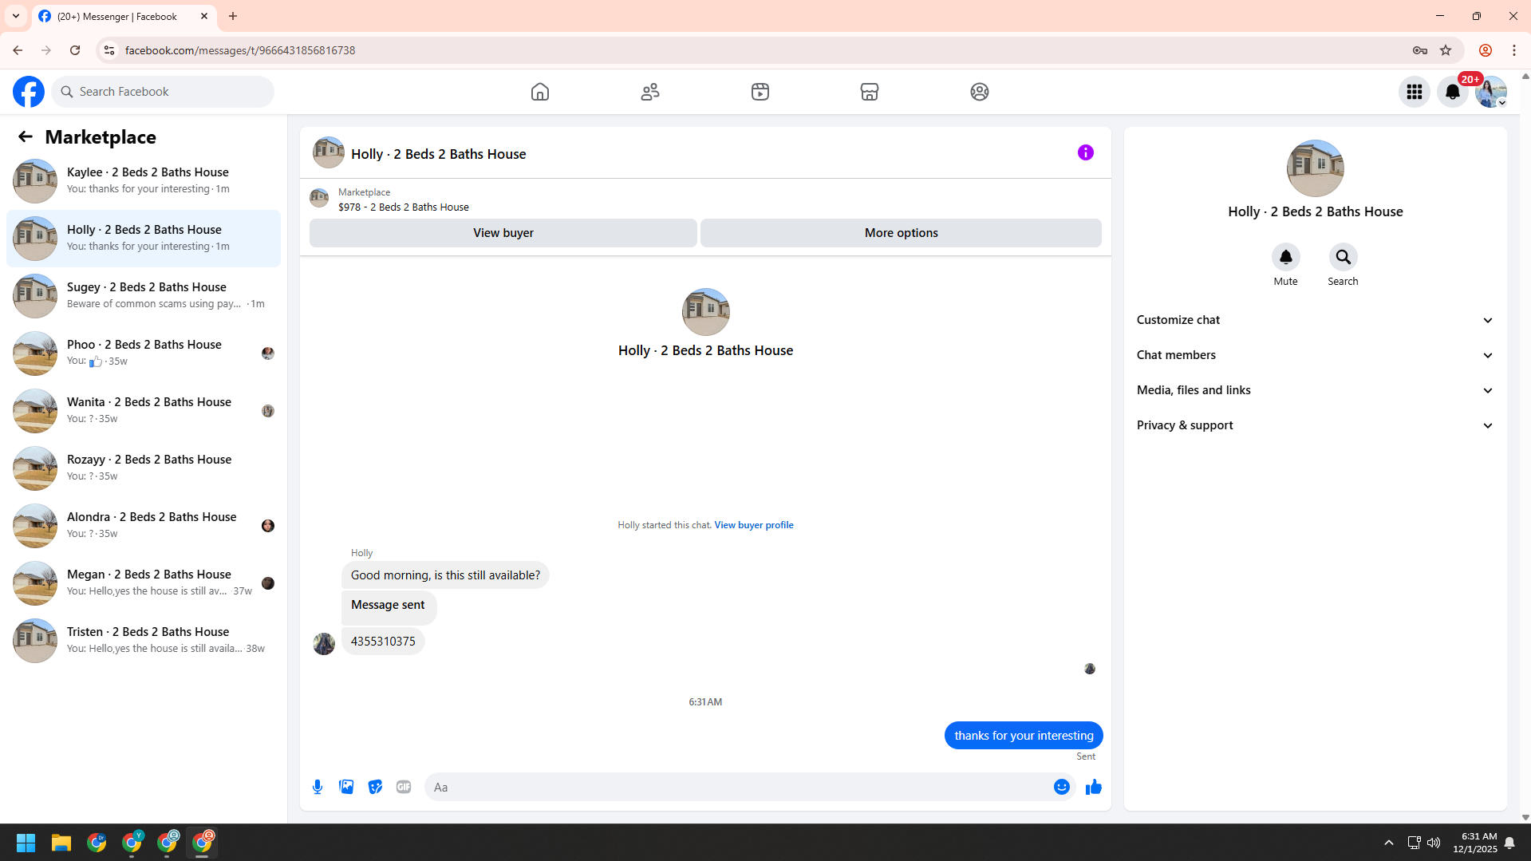This screenshot has width=1531, height=861.
Task: Open Wanita 2 Beds 2 Baths conversation
Action: tap(144, 411)
